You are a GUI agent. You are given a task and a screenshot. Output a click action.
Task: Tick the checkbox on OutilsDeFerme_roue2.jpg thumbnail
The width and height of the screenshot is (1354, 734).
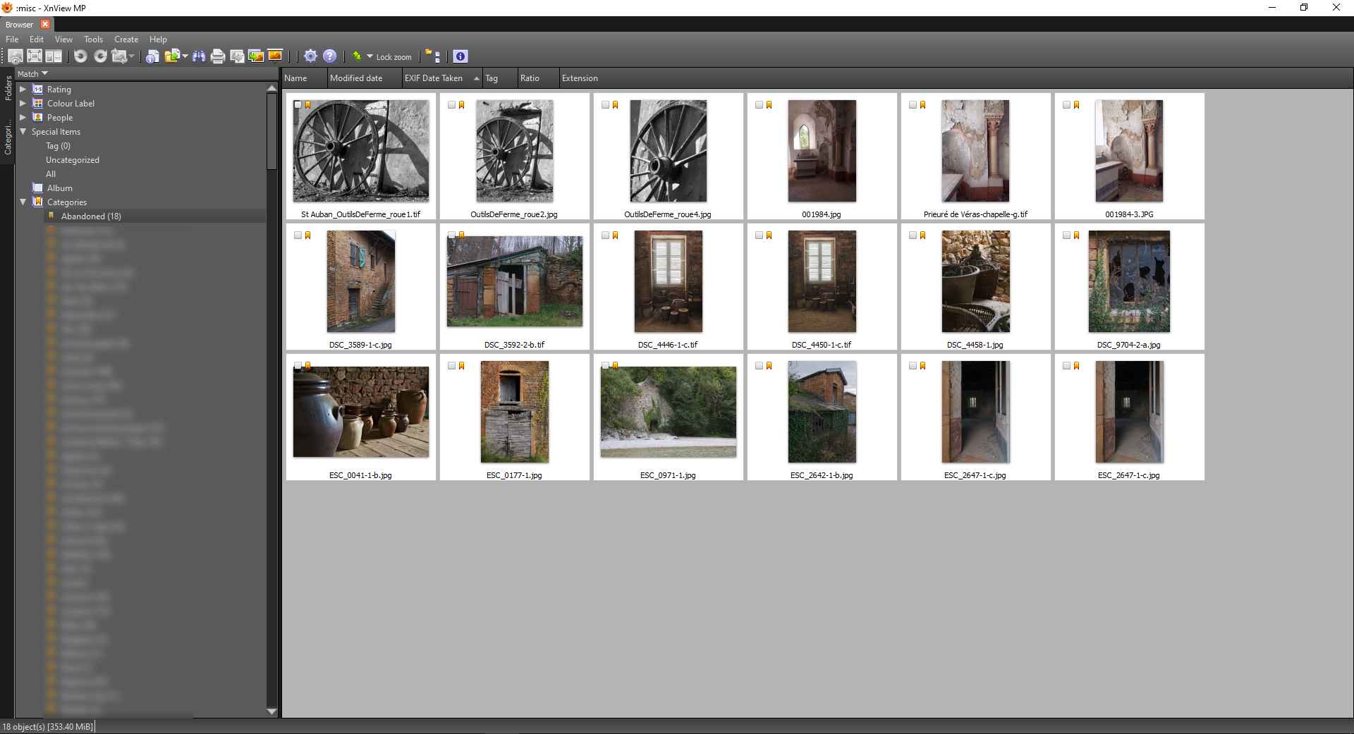[x=451, y=105]
